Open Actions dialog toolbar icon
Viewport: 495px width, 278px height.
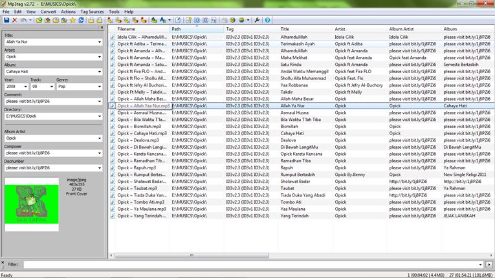tap(154, 20)
